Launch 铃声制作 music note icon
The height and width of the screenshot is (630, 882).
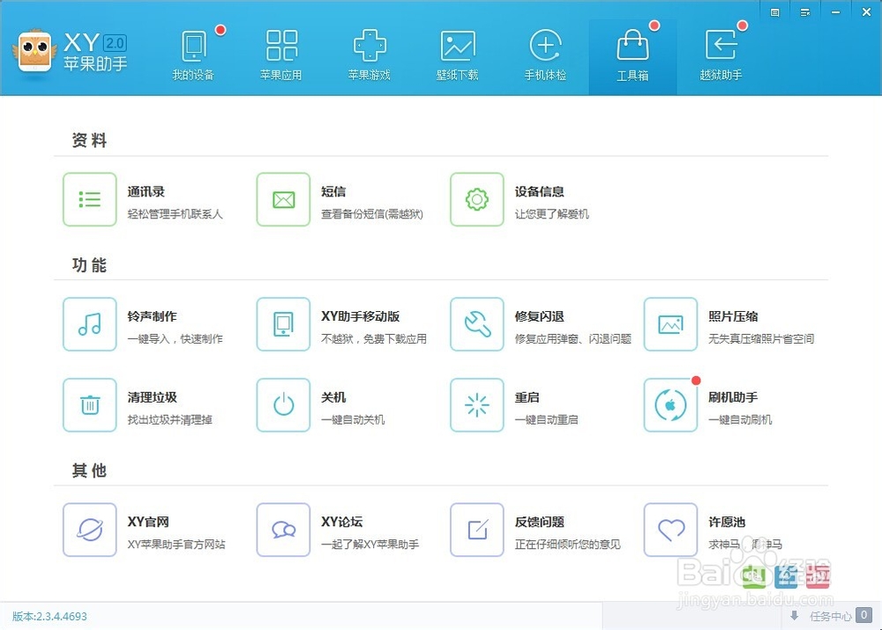90,324
